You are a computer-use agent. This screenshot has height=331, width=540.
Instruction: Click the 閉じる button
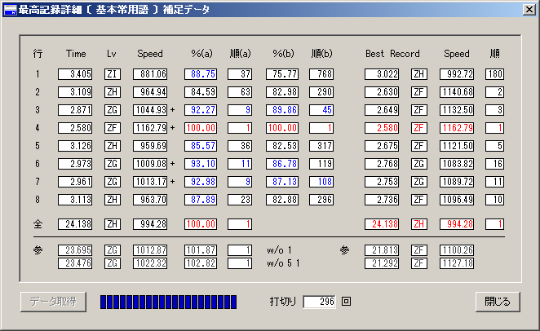(498, 302)
